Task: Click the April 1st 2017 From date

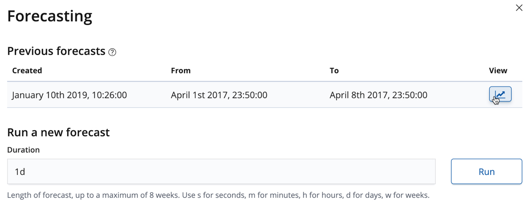Action: coord(219,95)
